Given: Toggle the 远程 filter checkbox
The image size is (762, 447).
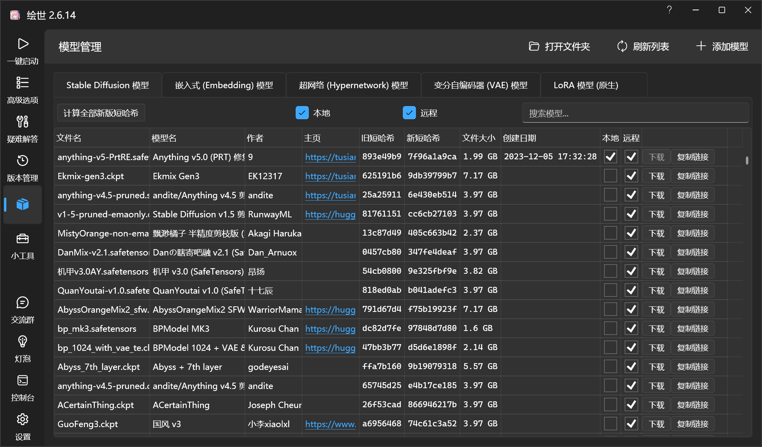Looking at the screenshot, I should [x=409, y=113].
